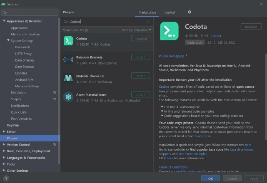This screenshot has width=267, height=183.
Task: Expand Build, Execution, Deployment section
Action: pyautogui.click(x=4, y=151)
